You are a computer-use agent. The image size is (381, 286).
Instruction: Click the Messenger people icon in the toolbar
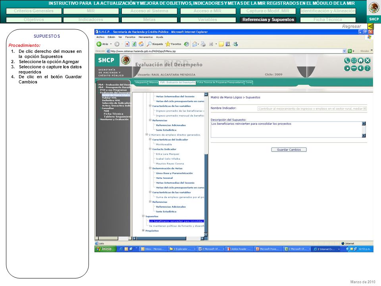pyautogui.click(x=235, y=44)
